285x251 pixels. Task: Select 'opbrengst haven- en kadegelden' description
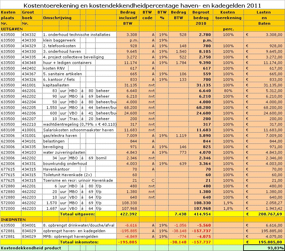[74, 231]
